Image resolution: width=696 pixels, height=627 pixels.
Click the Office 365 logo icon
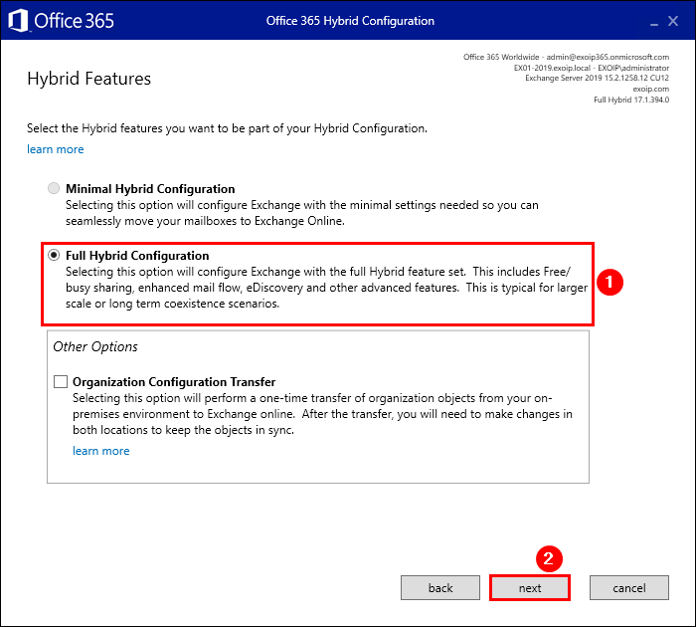pos(20,20)
